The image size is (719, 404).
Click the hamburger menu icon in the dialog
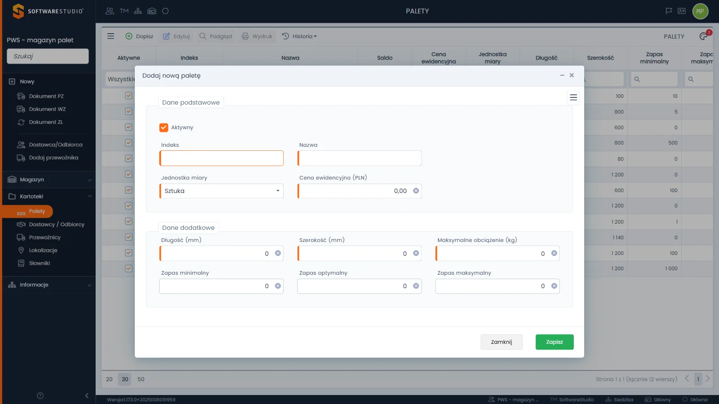click(573, 97)
